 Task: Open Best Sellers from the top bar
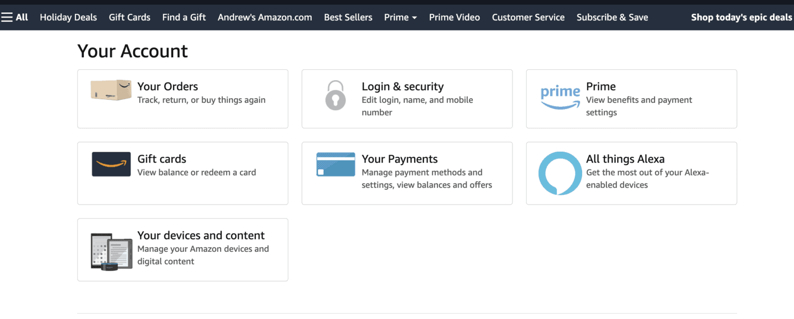pyautogui.click(x=348, y=17)
